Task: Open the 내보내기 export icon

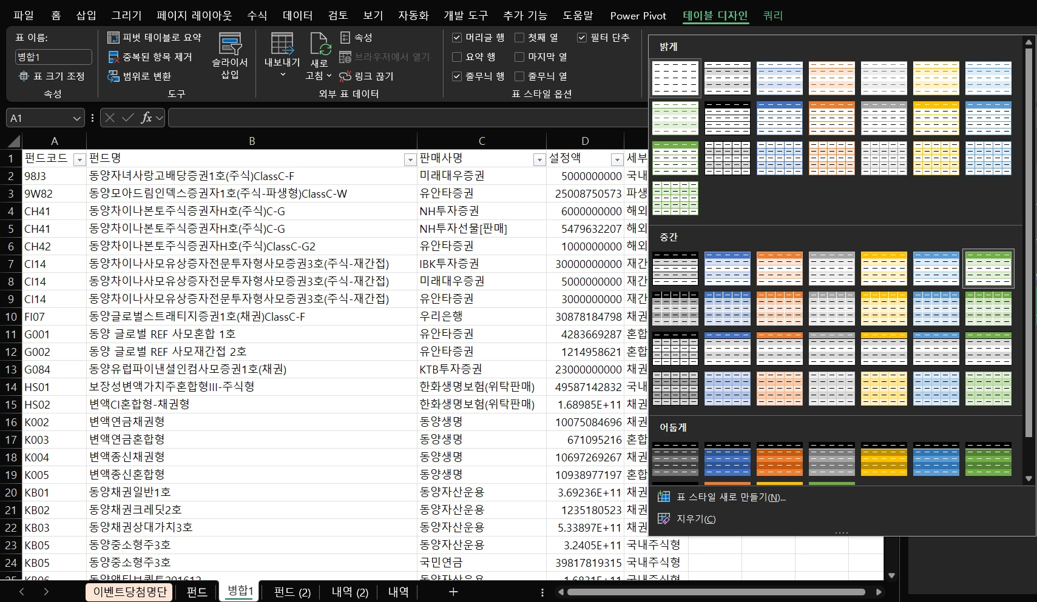Action: [282, 45]
